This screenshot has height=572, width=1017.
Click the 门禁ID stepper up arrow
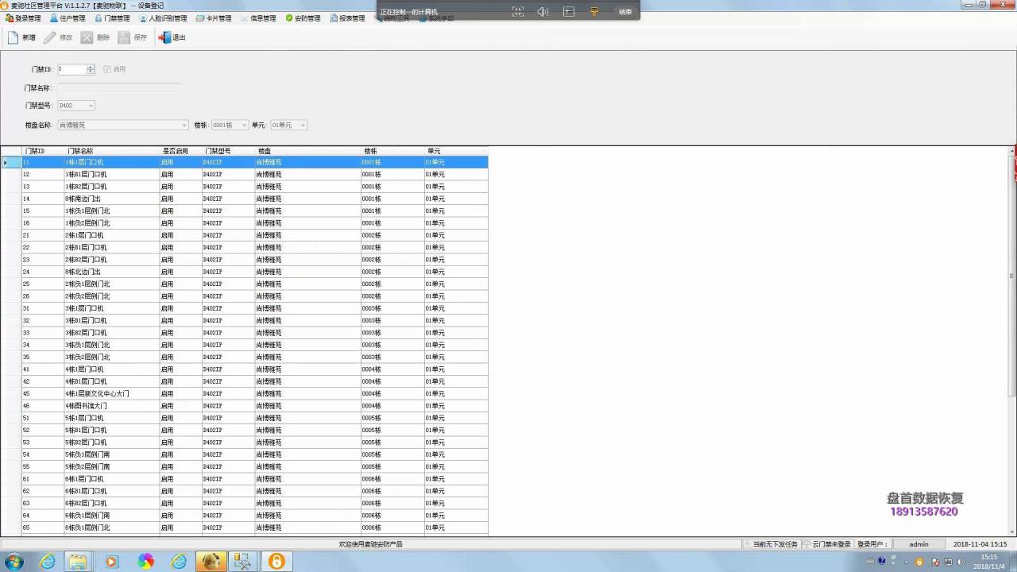[90, 66]
